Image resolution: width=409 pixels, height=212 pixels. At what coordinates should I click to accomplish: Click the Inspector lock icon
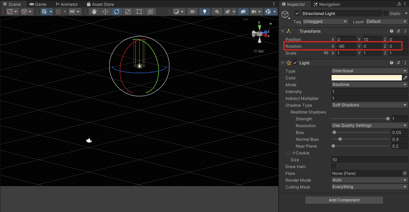pos(399,4)
